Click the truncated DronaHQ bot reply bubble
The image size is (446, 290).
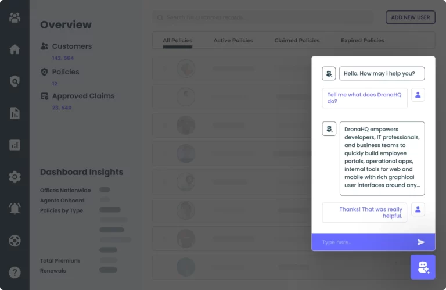382,158
